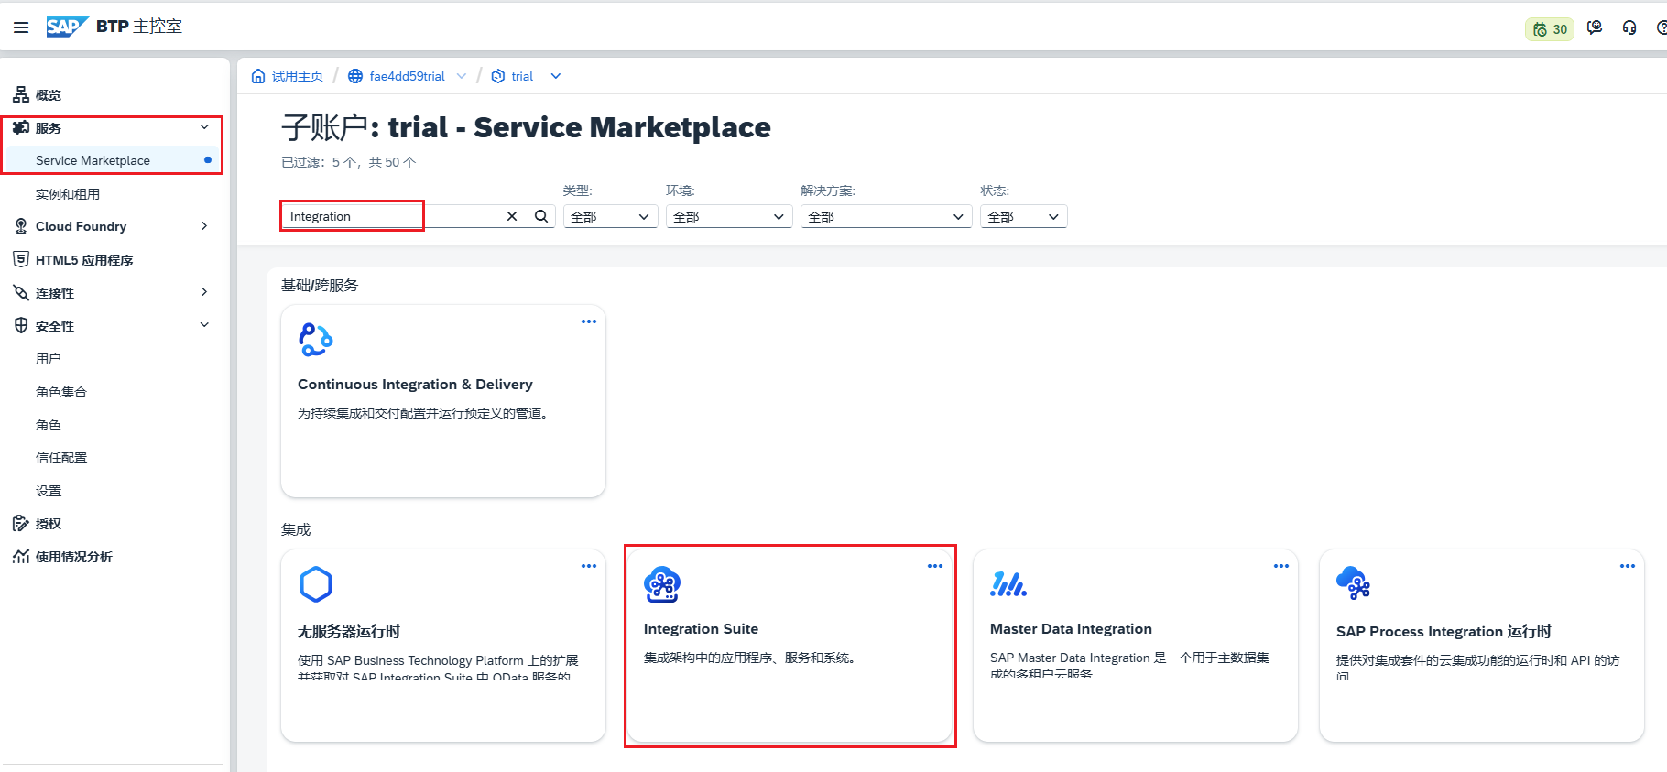Collapse the 安全性 sidebar section
Viewport: 1667px width, 772px height.
pyautogui.click(x=204, y=325)
